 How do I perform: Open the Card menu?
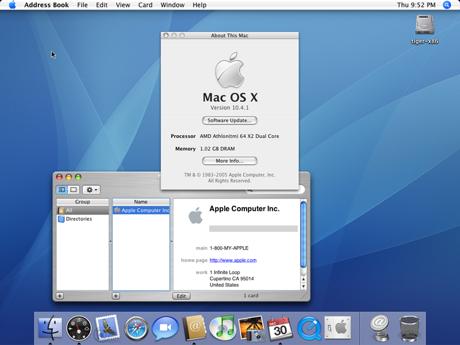(145, 5)
